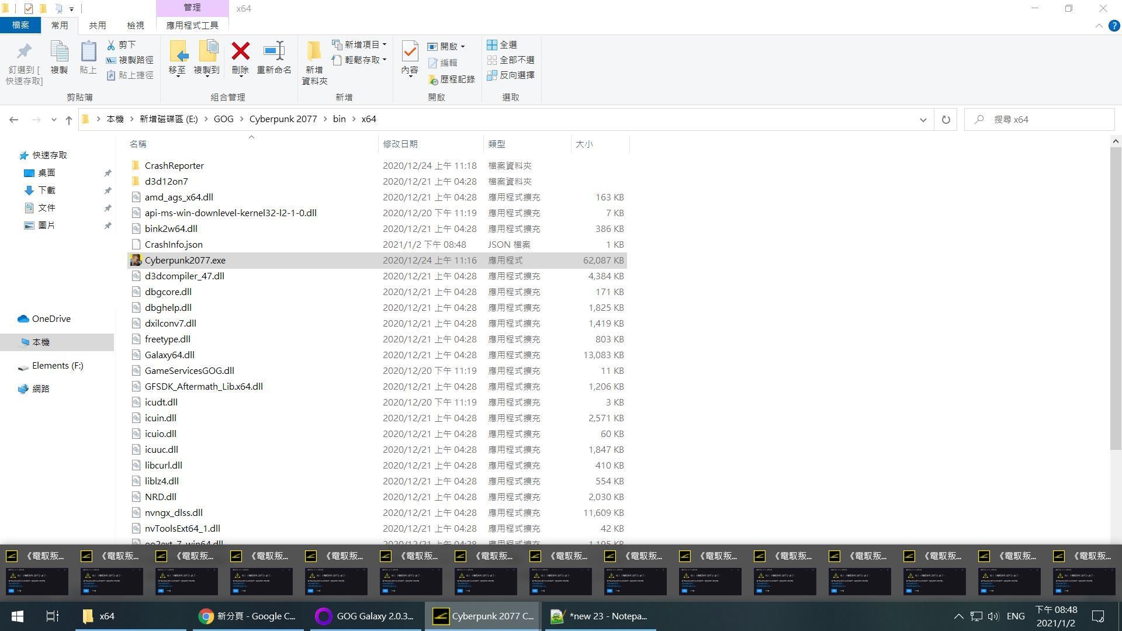Click the red Delete (刪除) ribbon icon

click(x=240, y=52)
